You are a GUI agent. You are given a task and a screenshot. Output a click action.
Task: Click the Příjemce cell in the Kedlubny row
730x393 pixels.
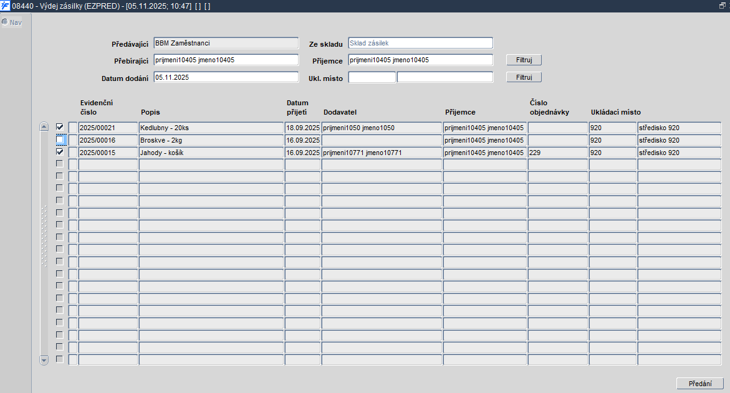coord(484,128)
